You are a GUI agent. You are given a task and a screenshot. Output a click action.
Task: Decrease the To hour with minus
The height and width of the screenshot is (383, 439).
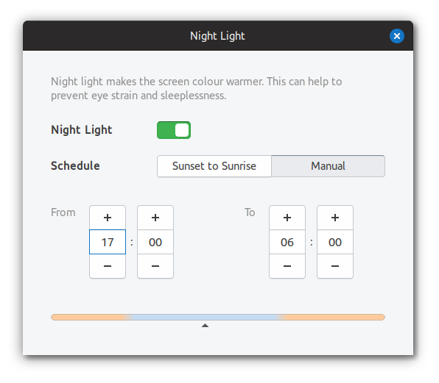click(287, 266)
